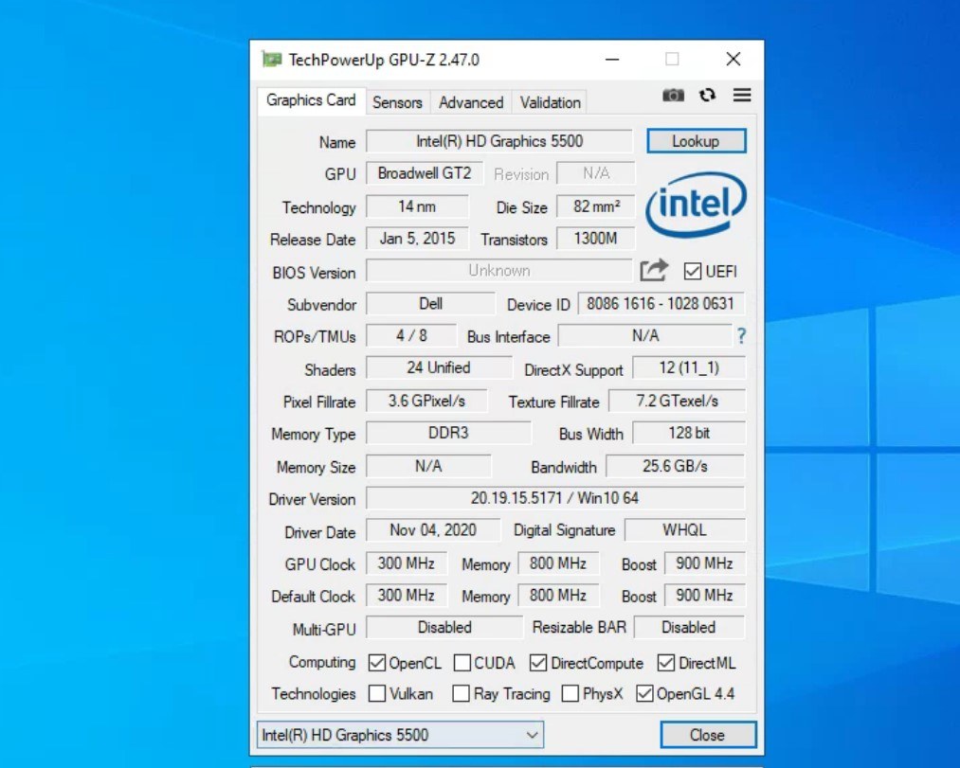This screenshot has width=960, height=768.
Task: Close the GPU-Z window with X
Action: coord(733,60)
